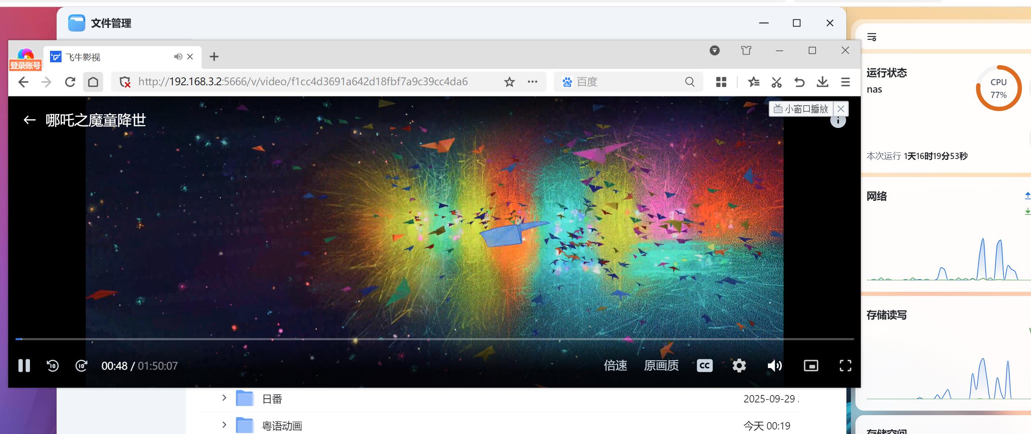
Task: Click the 百度 search box
Action: coord(628,82)
